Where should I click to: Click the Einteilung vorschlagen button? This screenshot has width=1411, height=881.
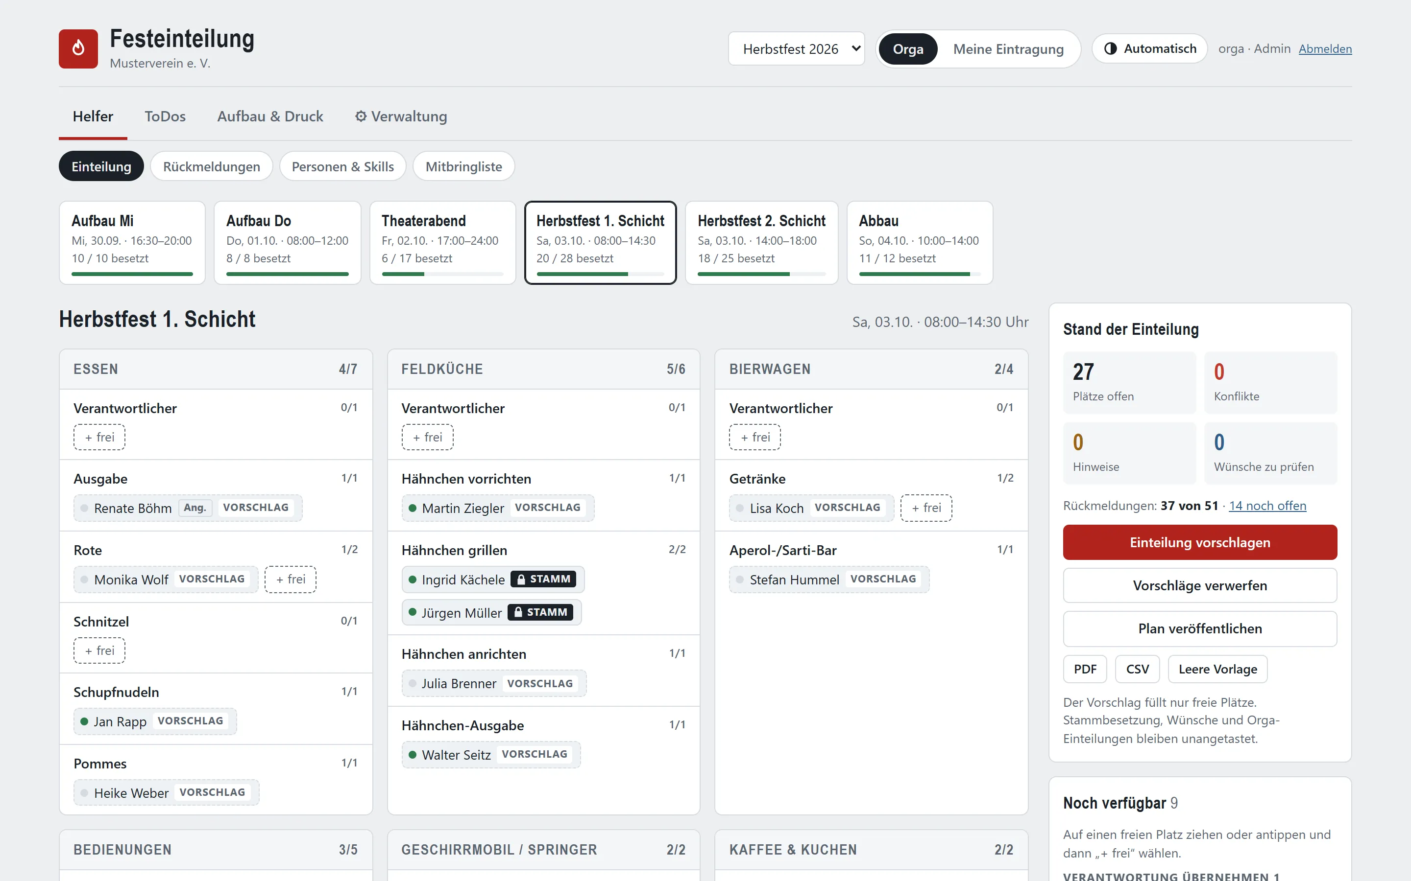[x=1199, y=542]
